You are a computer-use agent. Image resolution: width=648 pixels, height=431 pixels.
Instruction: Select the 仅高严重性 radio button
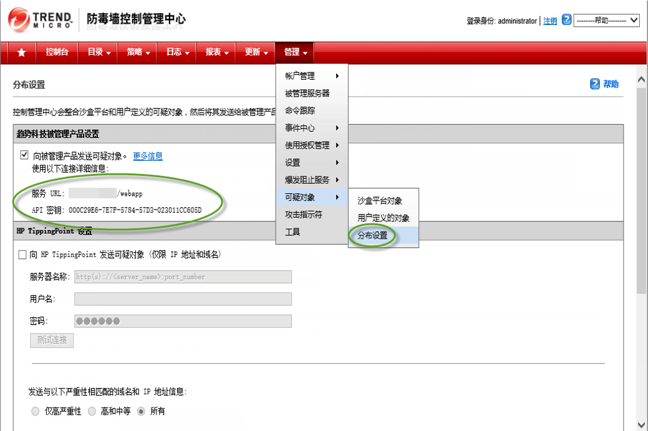36,411
